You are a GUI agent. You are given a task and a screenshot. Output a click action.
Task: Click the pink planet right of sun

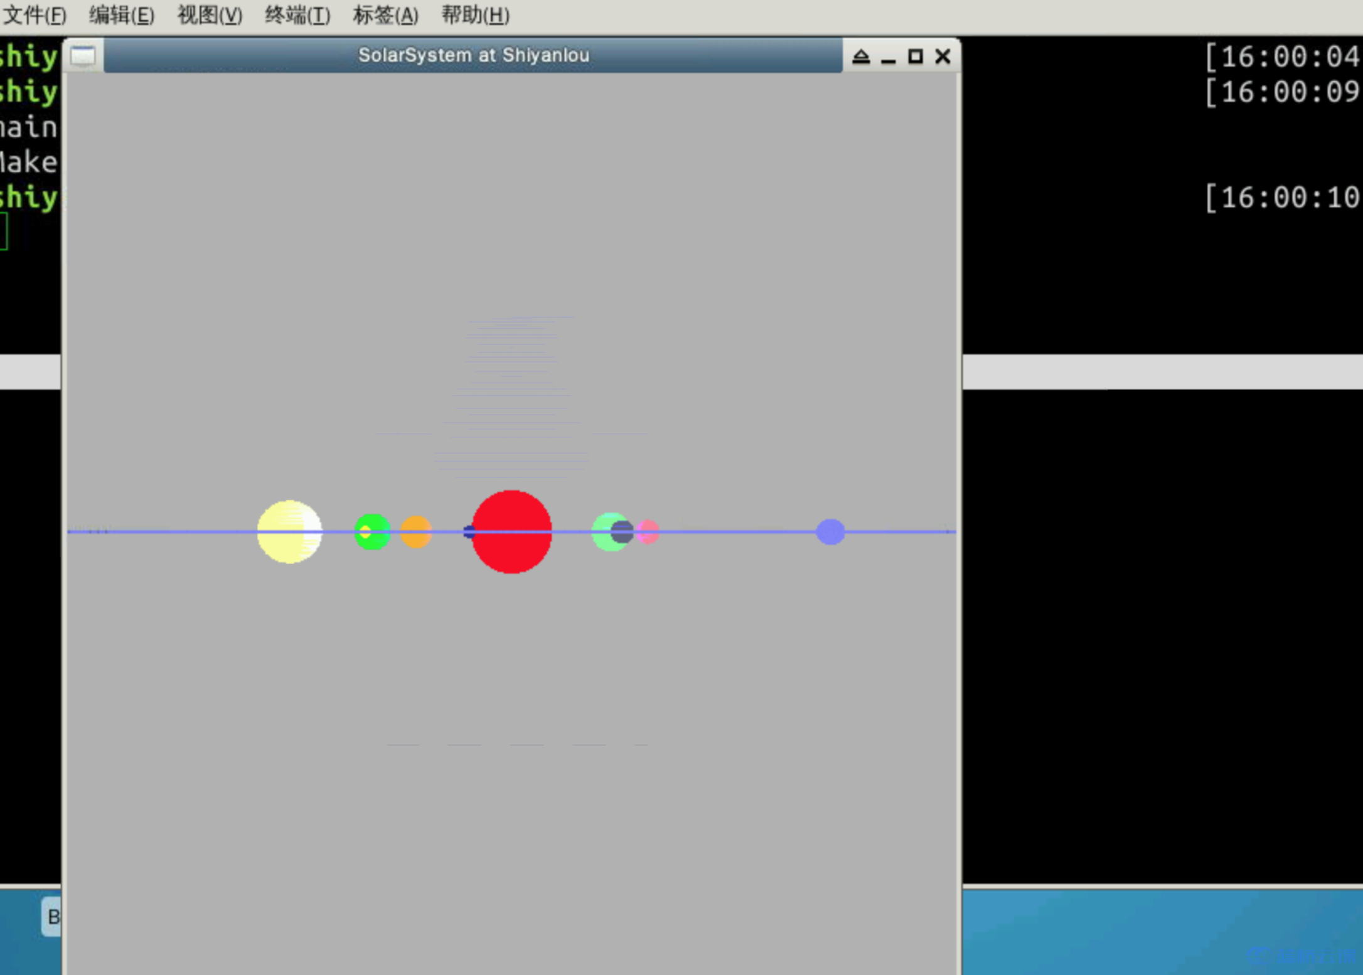click(x=649, y=532)
